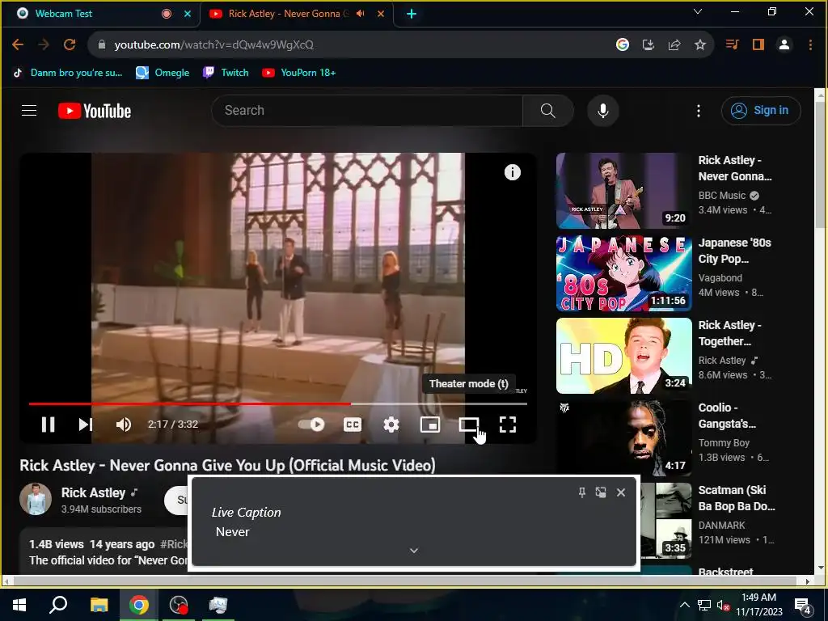Click horizontal scrollbar right arrow
The width and height of the screenshot is (828, 621).
[x=808, y=581]
